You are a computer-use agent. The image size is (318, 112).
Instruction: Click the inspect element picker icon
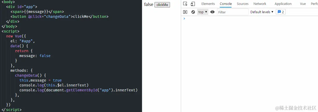coord(185,4)
